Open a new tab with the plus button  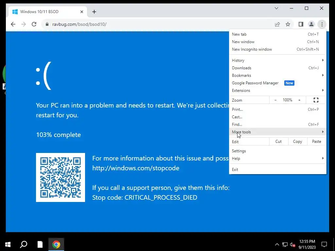[x=94, y=12]
